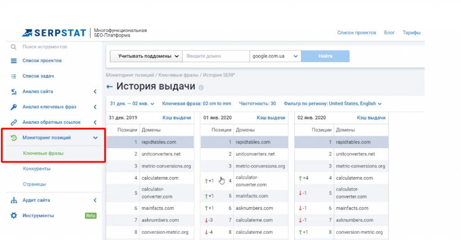Open the Тарифы link in header
461x240 pixels.
411,33
